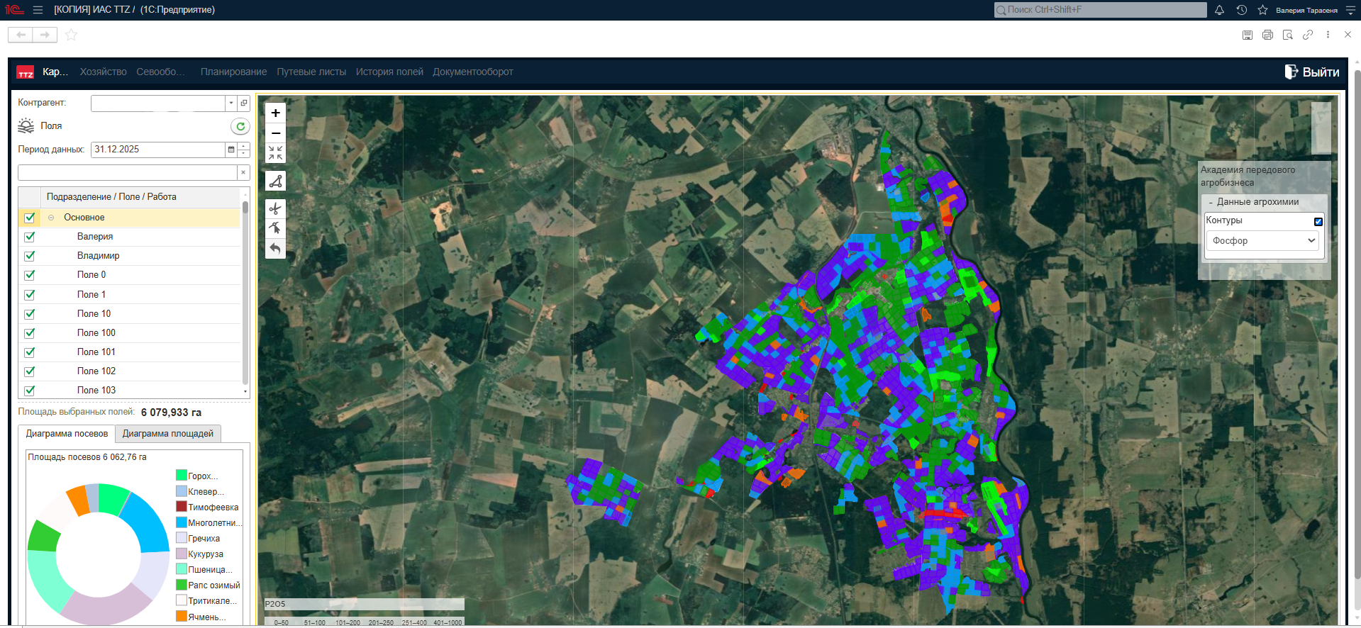
Task: Zoom in on the map
Action: [x=275, y=113]
